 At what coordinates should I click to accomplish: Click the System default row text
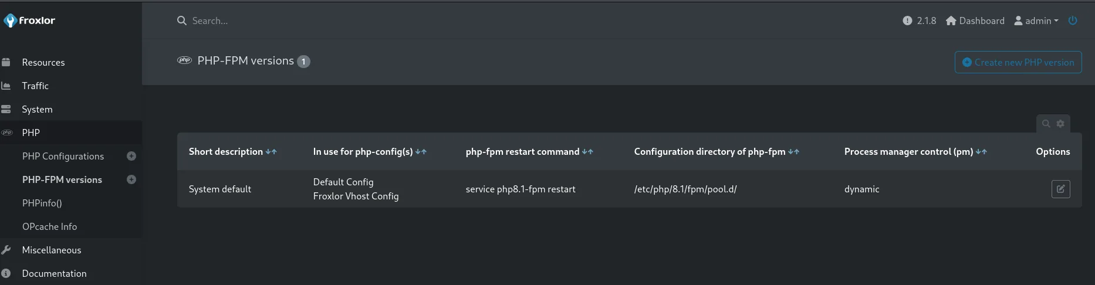220,189
